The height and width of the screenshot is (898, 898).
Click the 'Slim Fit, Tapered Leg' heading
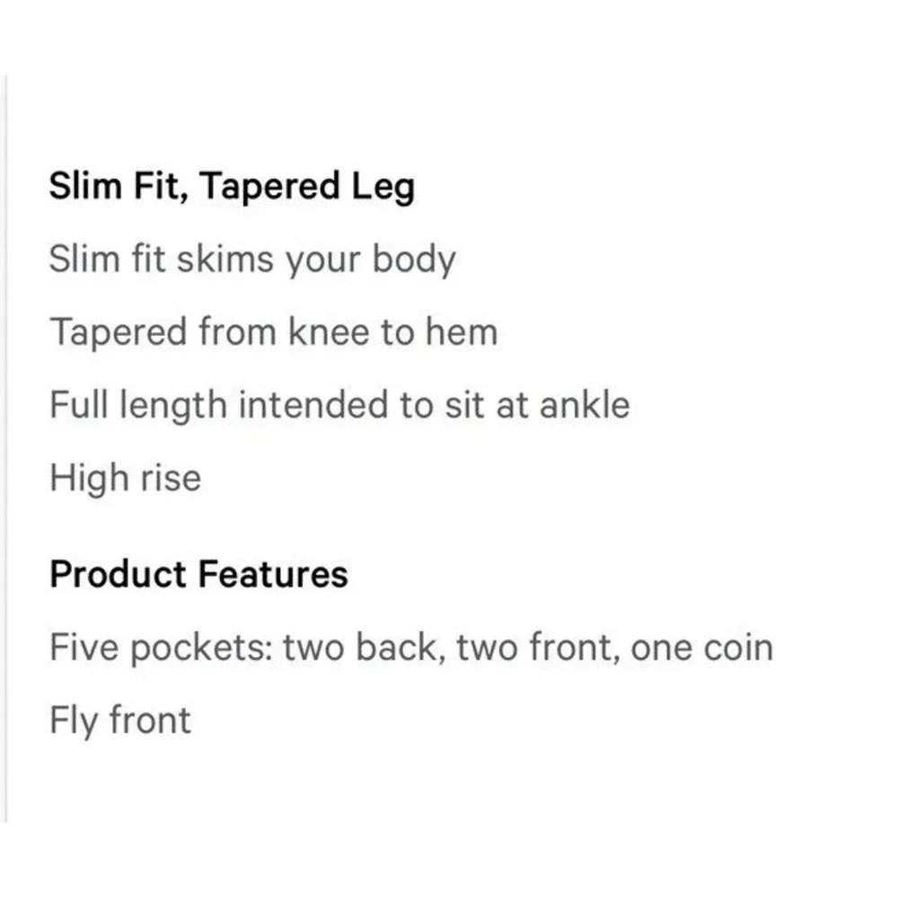click(232, 188)
